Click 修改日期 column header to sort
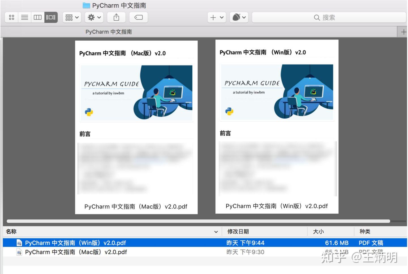The image size is (408, 274). click(x=238, y=231)
